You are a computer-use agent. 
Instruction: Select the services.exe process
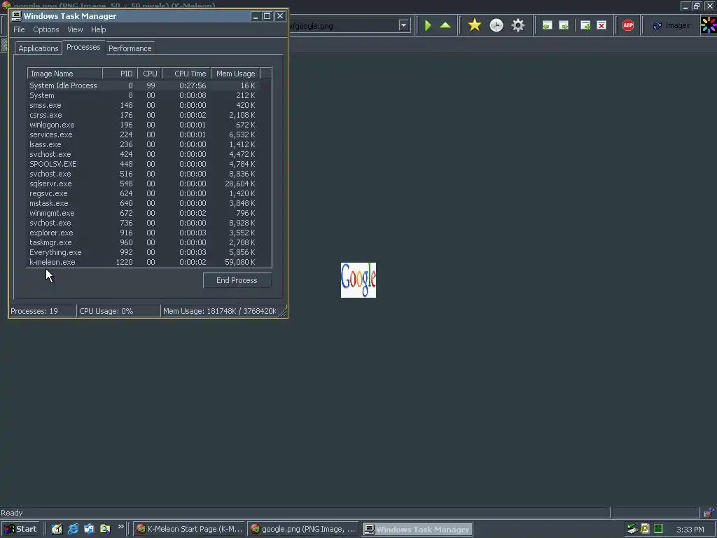point(143,134)
